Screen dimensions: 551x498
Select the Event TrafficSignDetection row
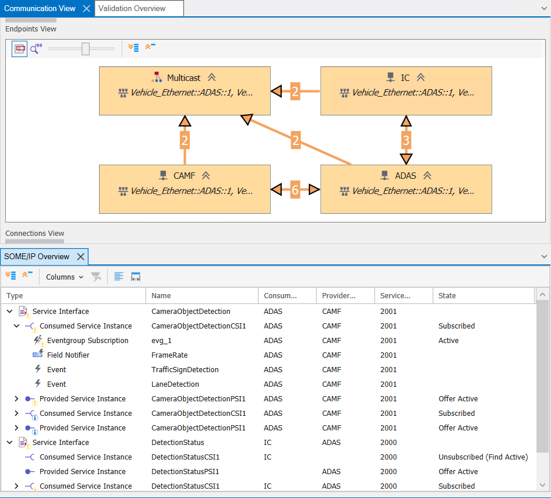click(269, 370)
